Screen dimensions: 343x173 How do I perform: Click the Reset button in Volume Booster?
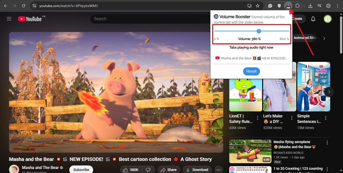pyautogui.click(x=251, y=71)
